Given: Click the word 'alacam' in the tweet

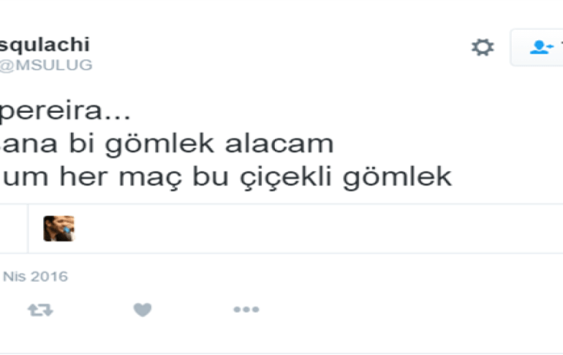Looking at the screenshot, I should [x=279, y=144].
